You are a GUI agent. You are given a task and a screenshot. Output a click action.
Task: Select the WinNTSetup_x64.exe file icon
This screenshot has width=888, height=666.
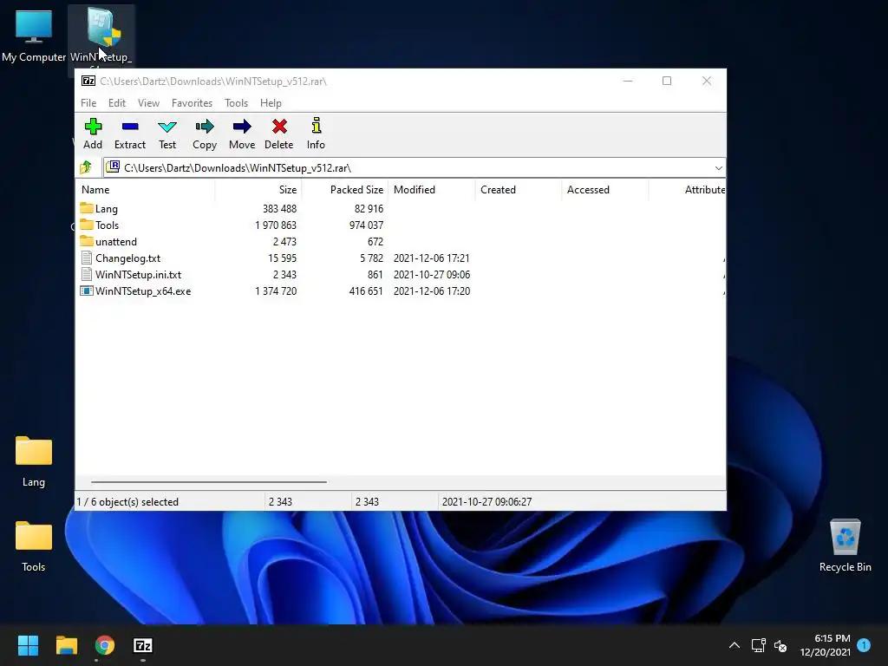point(87,291)
